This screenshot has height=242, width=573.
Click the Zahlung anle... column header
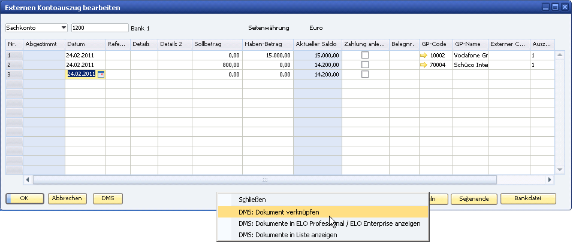click(366, 44)
